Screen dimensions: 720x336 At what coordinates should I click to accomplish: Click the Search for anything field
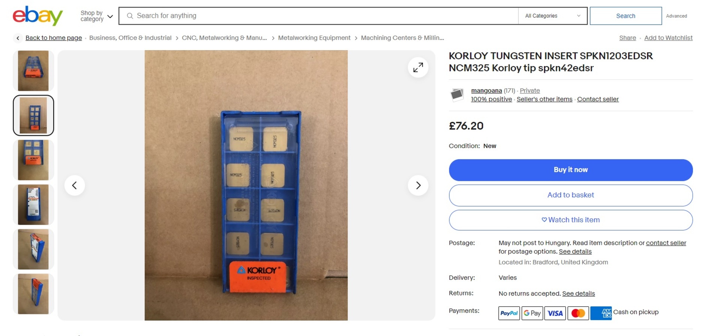click(x=319, y=16)
